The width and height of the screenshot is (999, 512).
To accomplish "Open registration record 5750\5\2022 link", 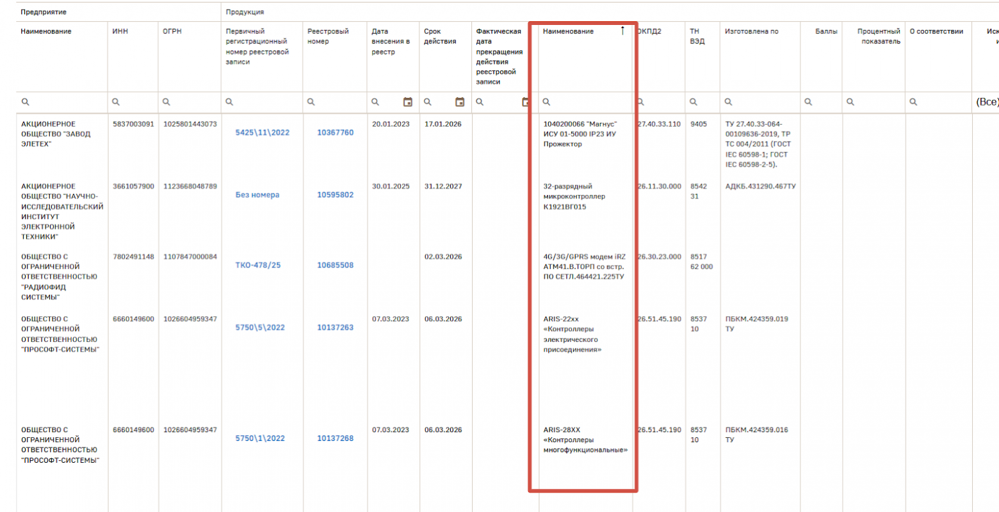I will coord(260,327).
